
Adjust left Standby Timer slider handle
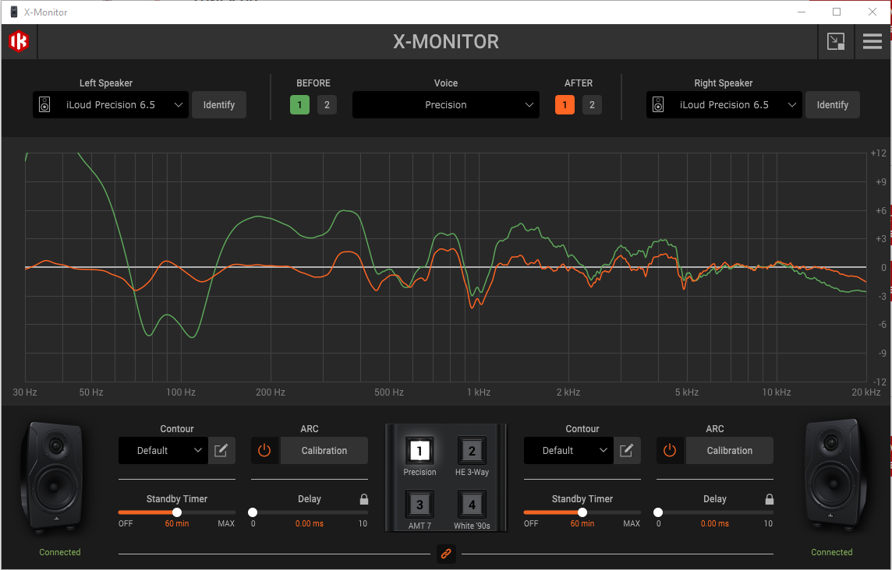tap(177, 512)
